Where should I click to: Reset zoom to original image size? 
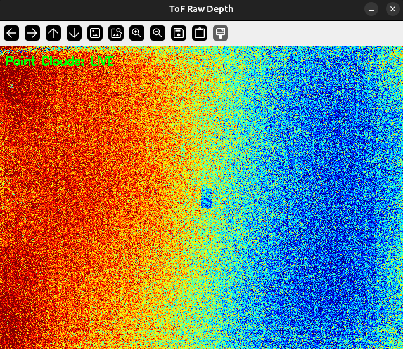[95, 33]
